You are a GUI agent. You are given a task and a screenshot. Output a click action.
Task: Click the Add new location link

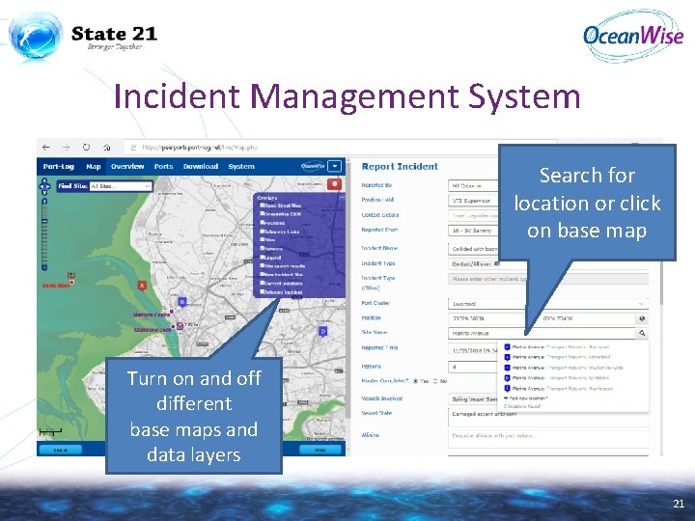point(526,398)
